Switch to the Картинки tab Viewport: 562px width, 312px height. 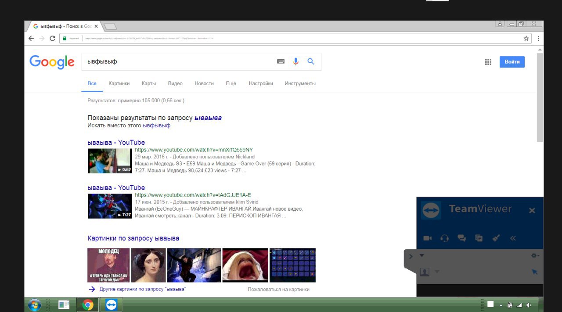coord(119,83)
